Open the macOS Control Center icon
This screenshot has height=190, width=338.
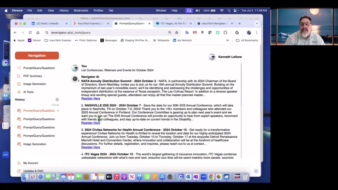(235, 11)
